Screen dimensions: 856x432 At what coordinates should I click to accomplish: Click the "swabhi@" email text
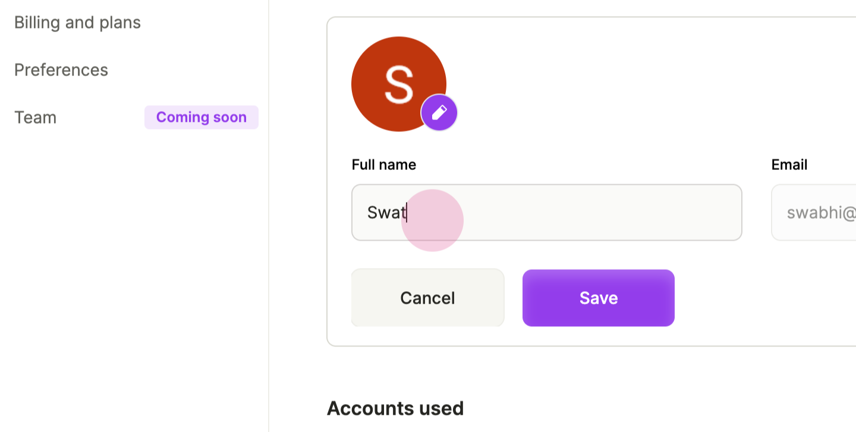[x=822, y=213]
